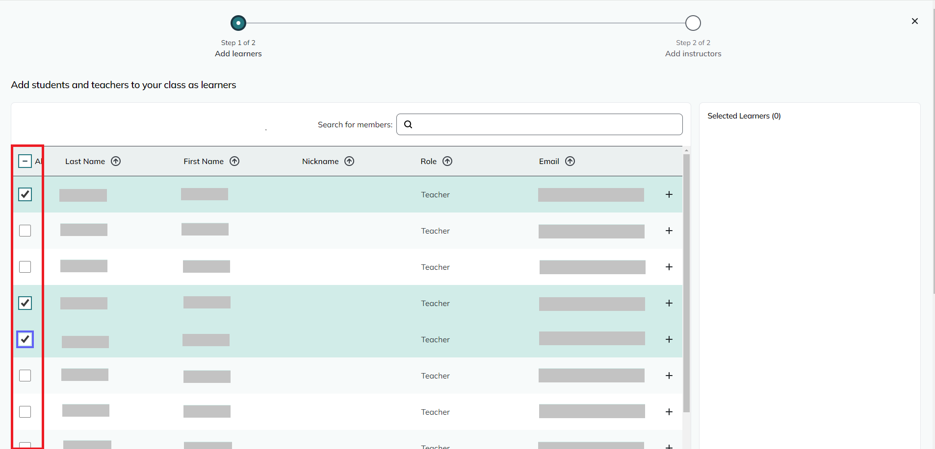The height and width of the screenshot is (449, 935).
Task: Add seventh table row teacher with plus icon
Action: coord(669,412)
